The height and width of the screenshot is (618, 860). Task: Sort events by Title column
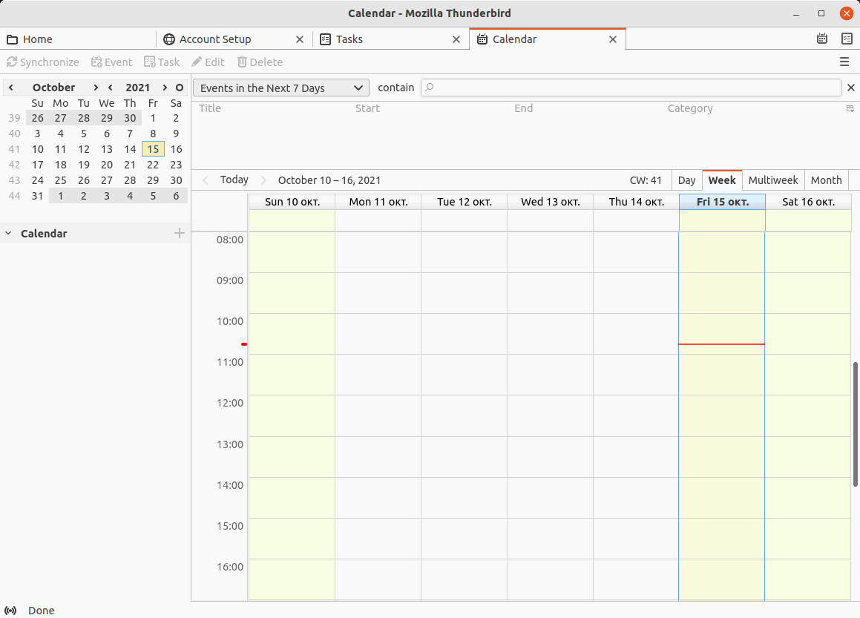click(209, 108)
